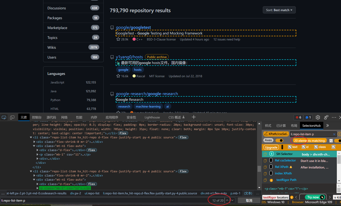The image size is (341, 206).
Task: Open the DevTools feedback icon
Action: 326,117
